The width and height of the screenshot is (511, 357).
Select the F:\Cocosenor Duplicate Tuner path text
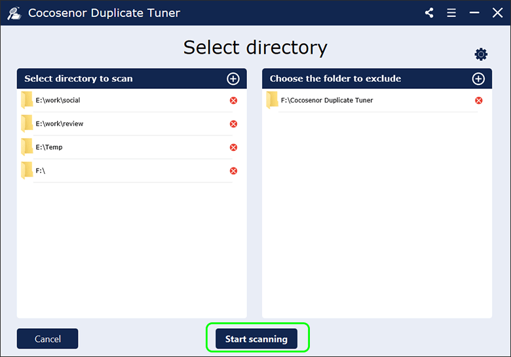pos(327,100)
